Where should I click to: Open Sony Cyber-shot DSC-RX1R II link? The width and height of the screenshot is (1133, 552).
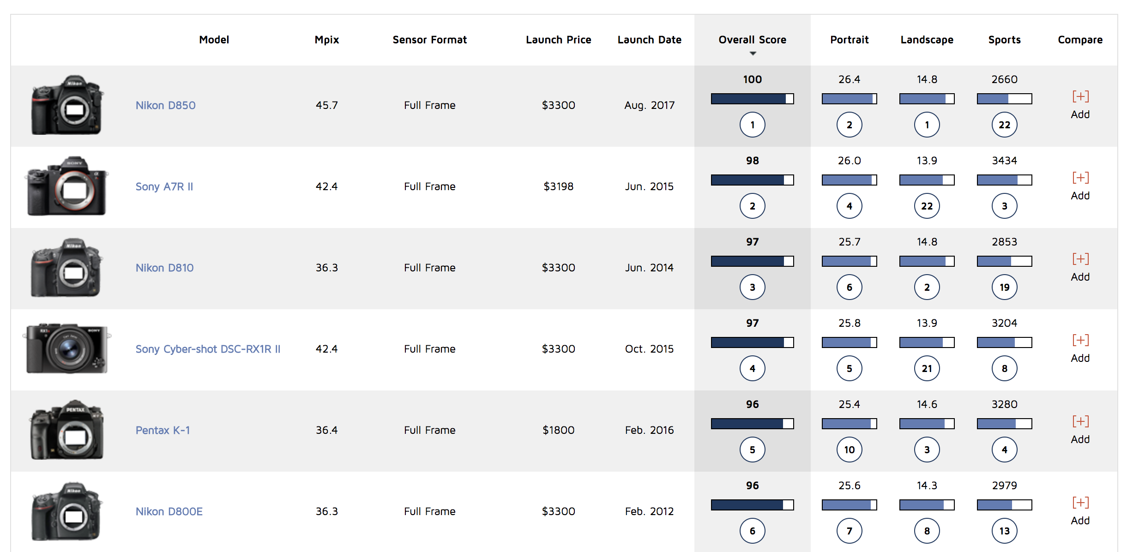(x=208, y=349)
